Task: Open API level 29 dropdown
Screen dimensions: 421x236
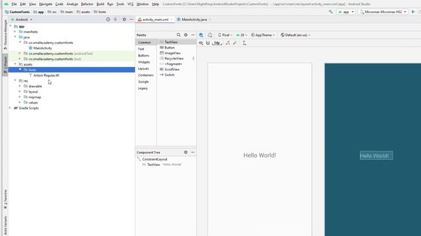Action: (x=241, y=35)
